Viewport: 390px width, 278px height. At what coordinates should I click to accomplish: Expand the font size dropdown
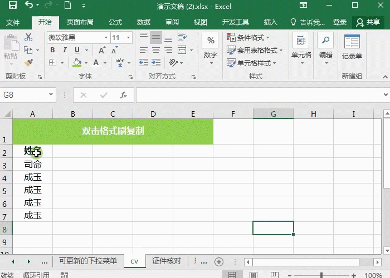click(x=129, y=37)
